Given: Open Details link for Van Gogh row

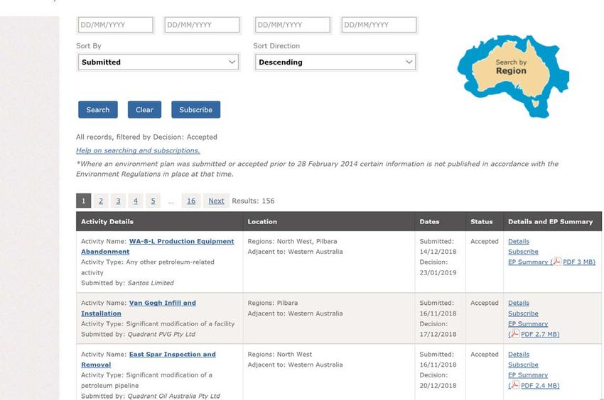Looking at the screenshot, I should pos(519,303).
